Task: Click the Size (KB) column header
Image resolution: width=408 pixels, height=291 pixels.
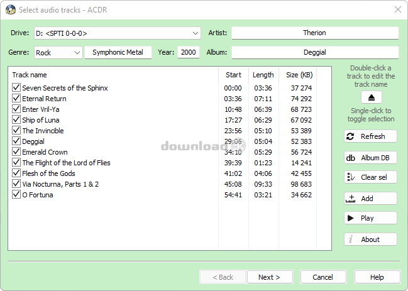Action: point(299,75)
